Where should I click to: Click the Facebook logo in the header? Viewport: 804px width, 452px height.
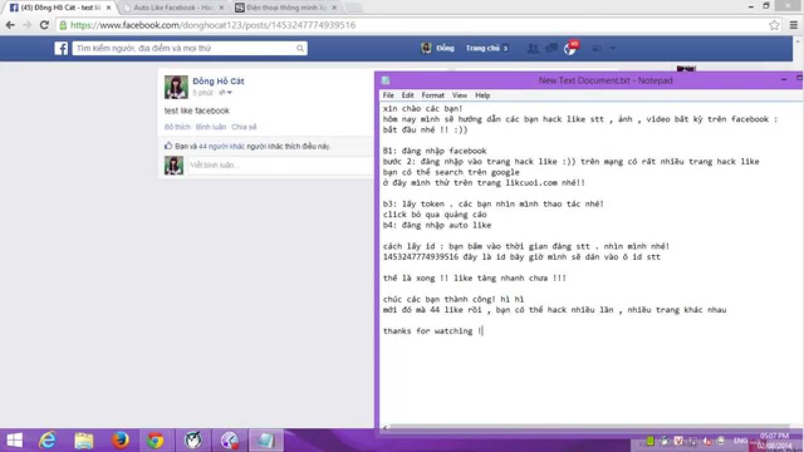click(x=61, y=48)
